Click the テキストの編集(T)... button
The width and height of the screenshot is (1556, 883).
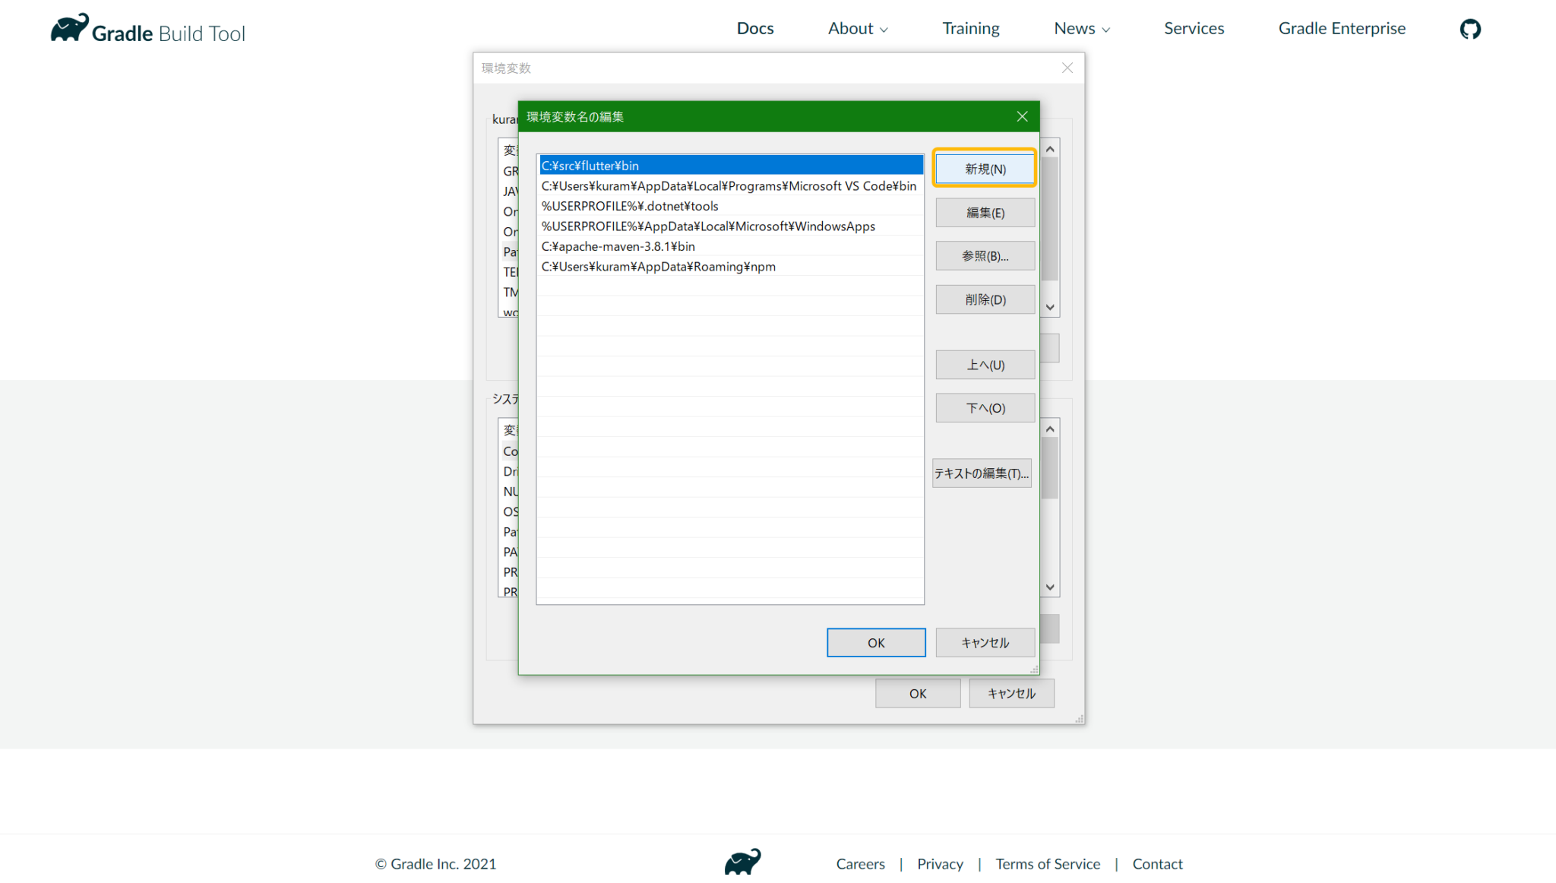coord(982,473)
